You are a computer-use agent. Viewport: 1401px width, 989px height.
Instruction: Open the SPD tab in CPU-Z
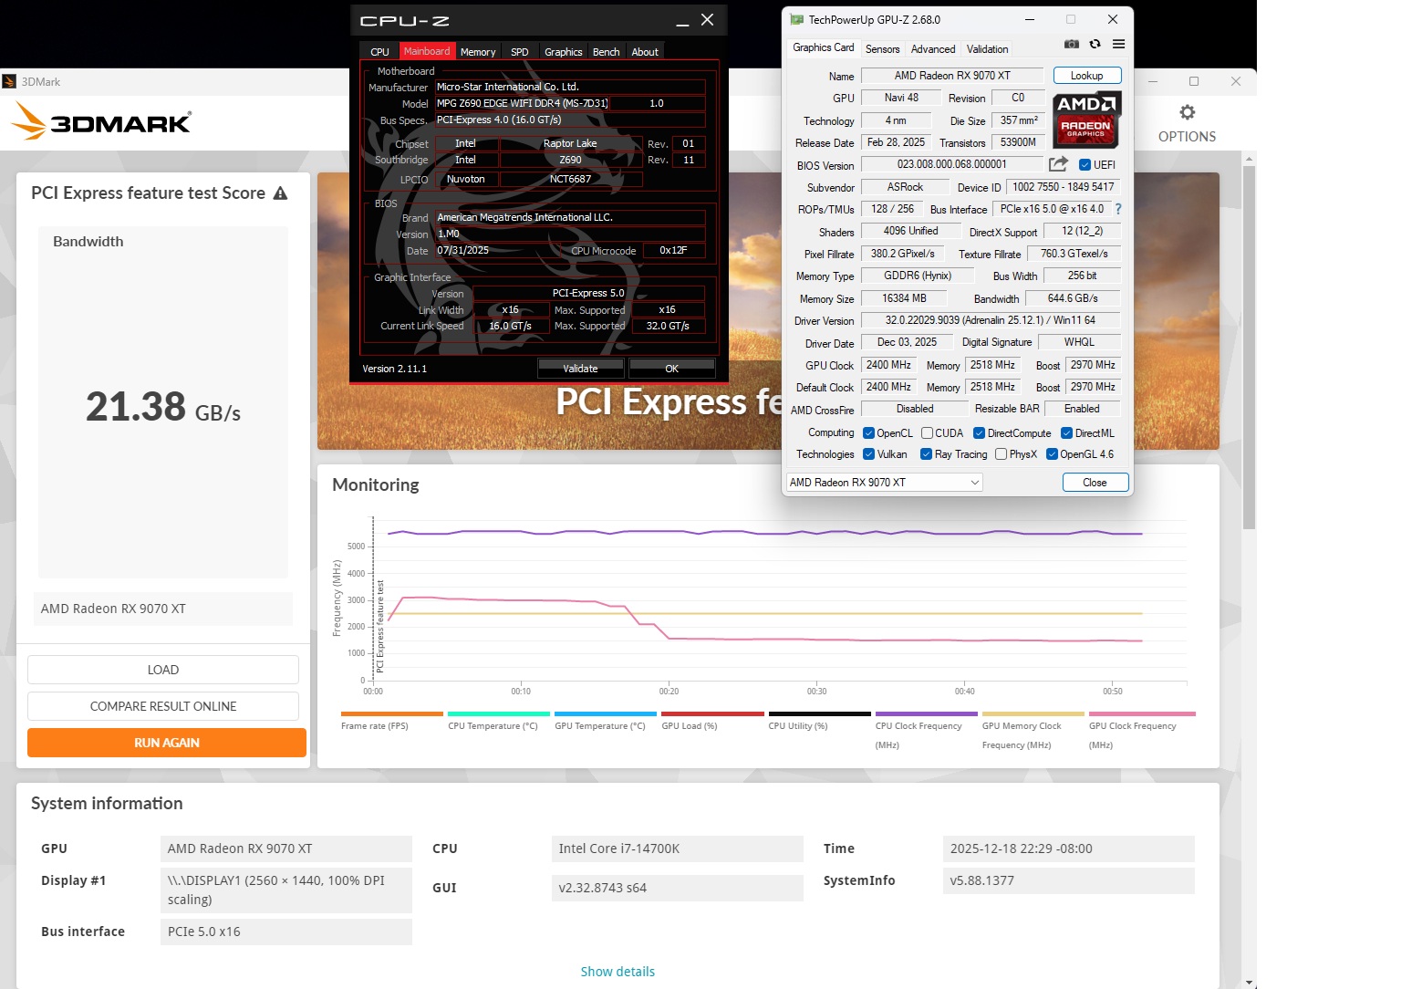pos(520,52)
